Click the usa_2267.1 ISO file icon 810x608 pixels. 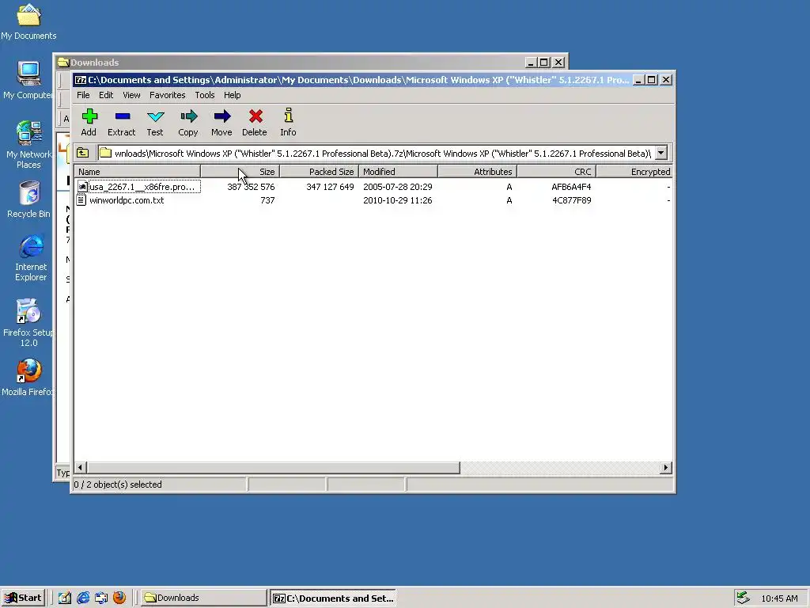[81, 187]
